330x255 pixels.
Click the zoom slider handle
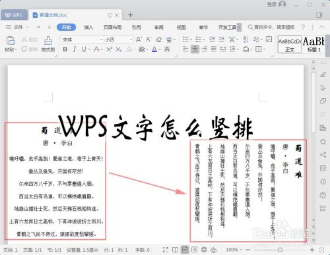[280, 250]
